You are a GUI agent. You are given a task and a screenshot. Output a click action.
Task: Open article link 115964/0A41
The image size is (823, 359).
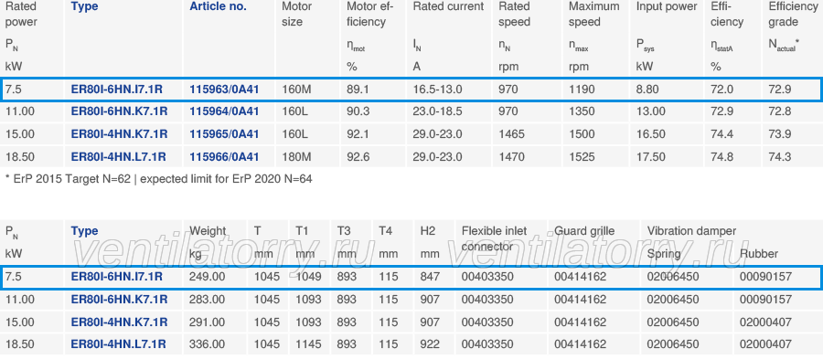(224, 111)
